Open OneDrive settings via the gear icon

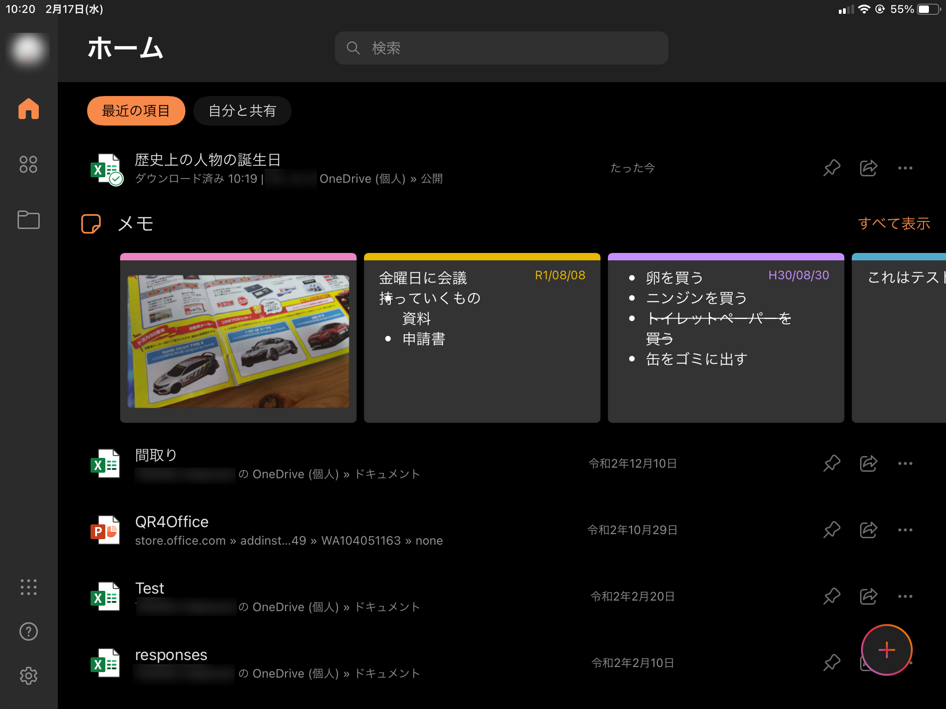pos(29,675)
